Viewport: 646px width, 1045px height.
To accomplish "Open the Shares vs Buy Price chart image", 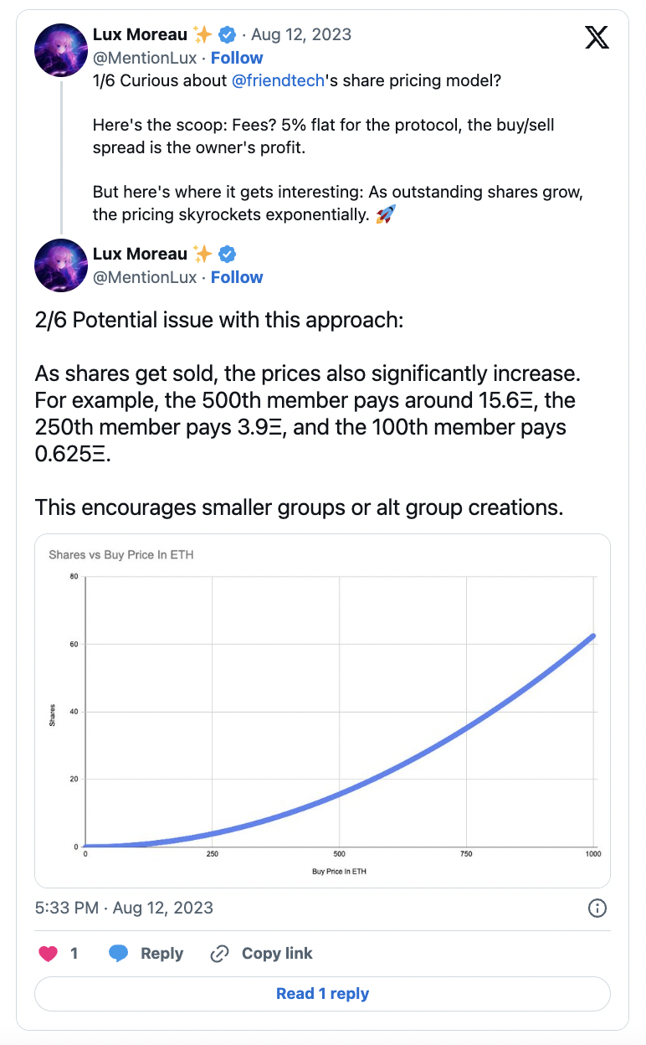I will point(322,710).
